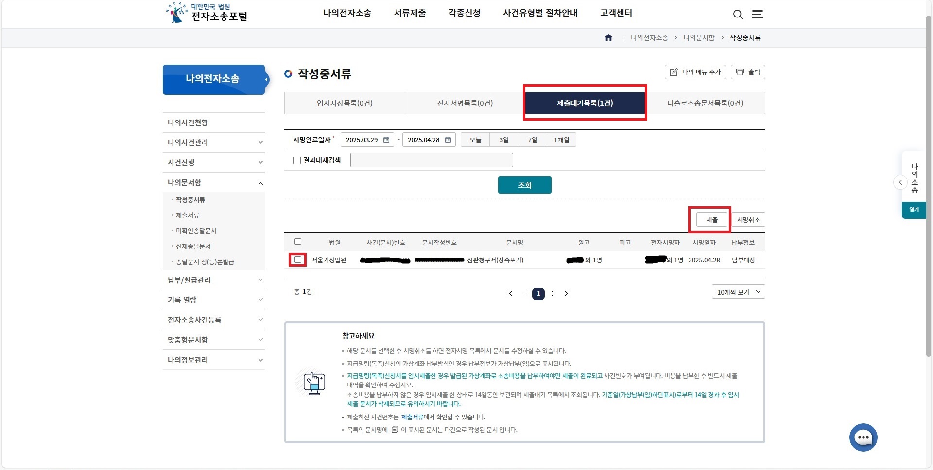
Task: Open the 고객센터 menu
Action: [616, 13]
